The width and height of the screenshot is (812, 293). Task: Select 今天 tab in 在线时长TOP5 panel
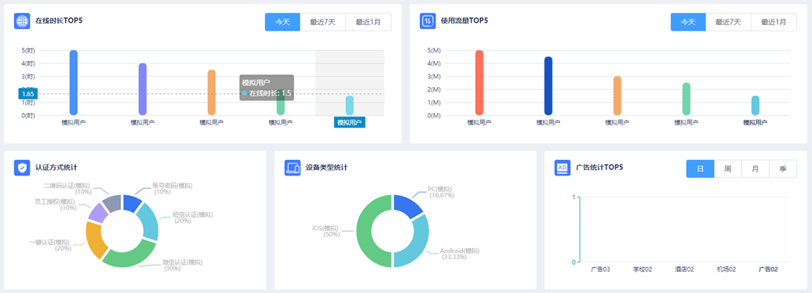tap(282, 22)
